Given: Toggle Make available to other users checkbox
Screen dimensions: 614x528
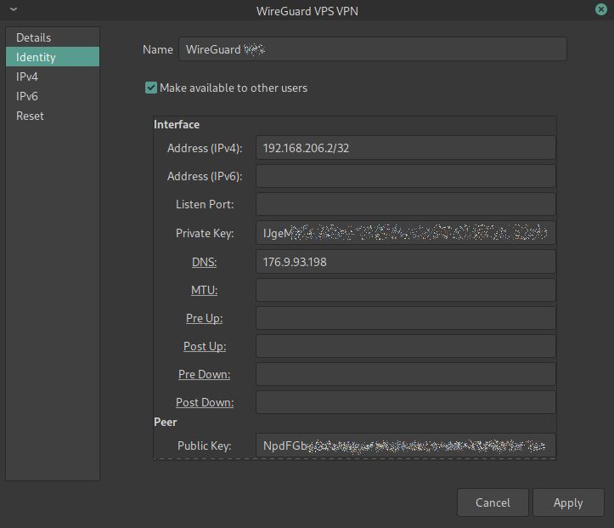Looking at the screenshot, I should [x=151, y=88].
